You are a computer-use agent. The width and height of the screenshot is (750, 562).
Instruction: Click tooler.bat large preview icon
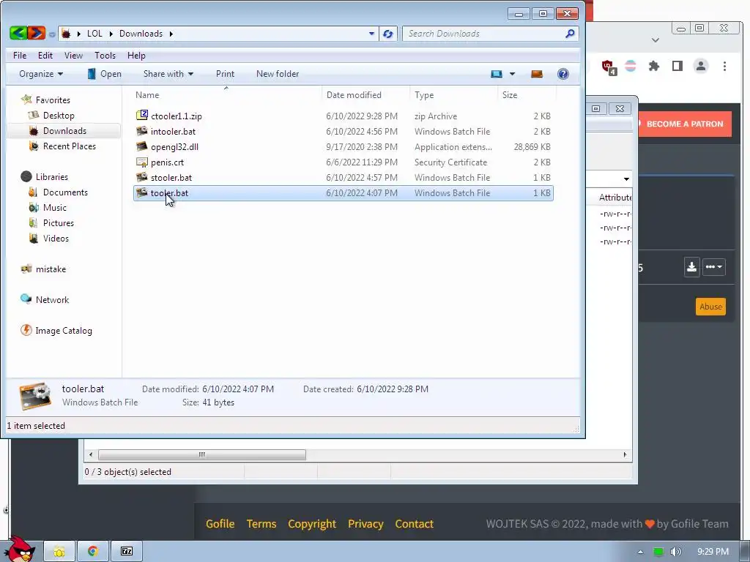(35, 396)
